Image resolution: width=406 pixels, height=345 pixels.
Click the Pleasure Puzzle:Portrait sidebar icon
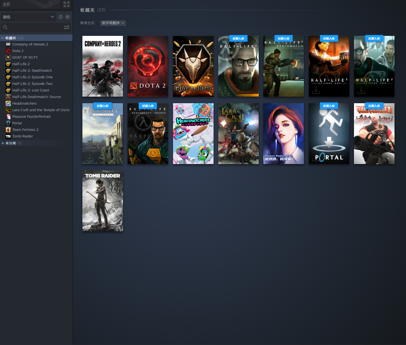8,116
